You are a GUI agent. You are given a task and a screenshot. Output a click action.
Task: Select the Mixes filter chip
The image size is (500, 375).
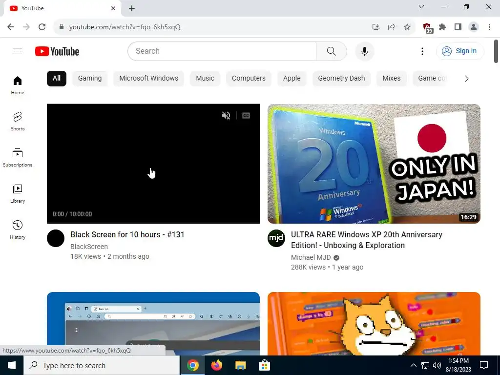click(x=392, y=79)
